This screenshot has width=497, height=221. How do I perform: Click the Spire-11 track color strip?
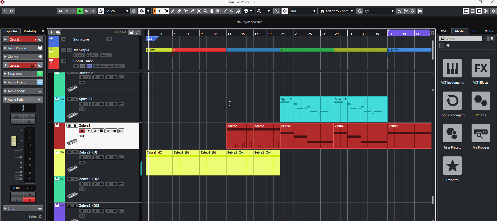point(60,109)
